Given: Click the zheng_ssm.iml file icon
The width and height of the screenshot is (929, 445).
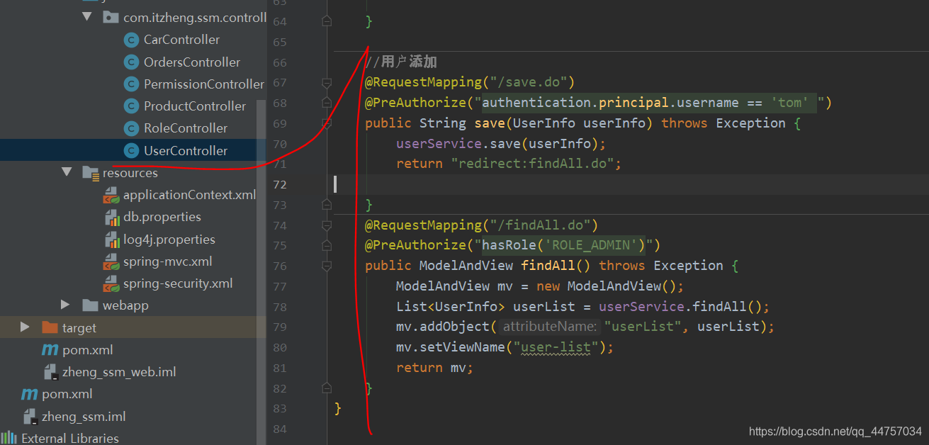Looking at the screenshot, I should click(x=29, y=416).
